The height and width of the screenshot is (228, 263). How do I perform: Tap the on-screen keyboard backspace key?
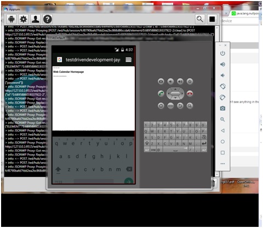[x=129, y=169]
